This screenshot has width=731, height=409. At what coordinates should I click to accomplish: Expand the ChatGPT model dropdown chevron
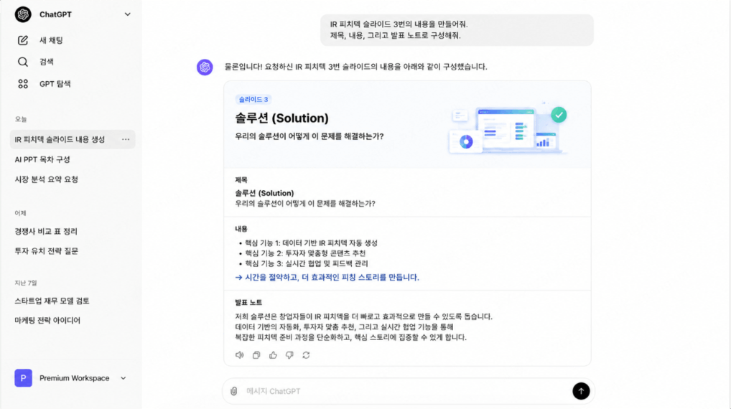tap(127, 14)
